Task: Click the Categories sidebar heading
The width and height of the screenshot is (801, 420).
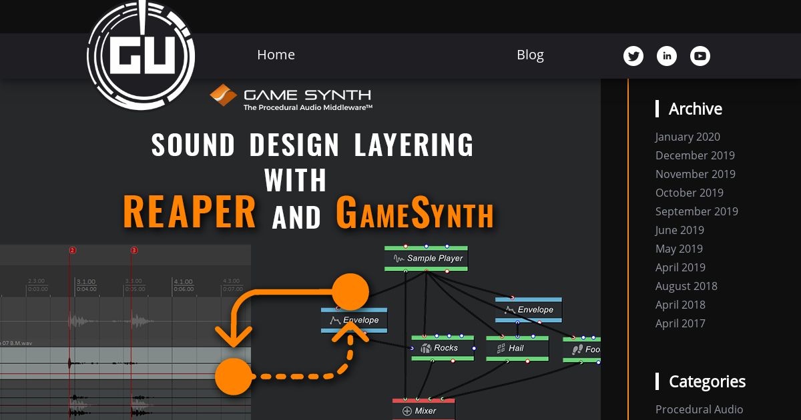Action: [707, 381]
